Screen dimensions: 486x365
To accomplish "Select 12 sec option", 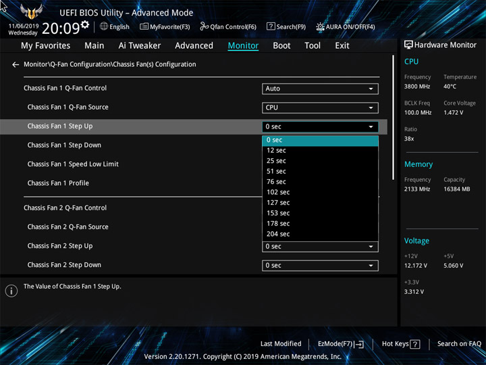I will pyautogui.click(x=320, y=151).
